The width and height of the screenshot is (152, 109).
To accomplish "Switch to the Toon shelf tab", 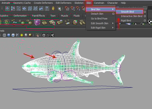I will (53, 16).
